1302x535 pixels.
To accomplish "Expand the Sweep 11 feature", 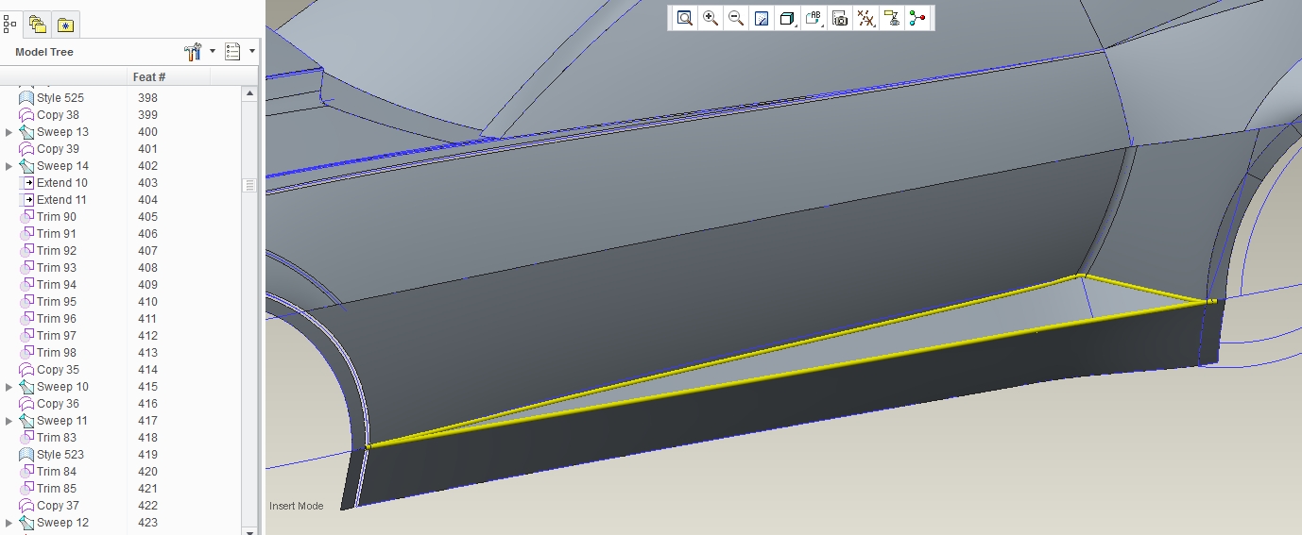I will click(x=9, y=421).
